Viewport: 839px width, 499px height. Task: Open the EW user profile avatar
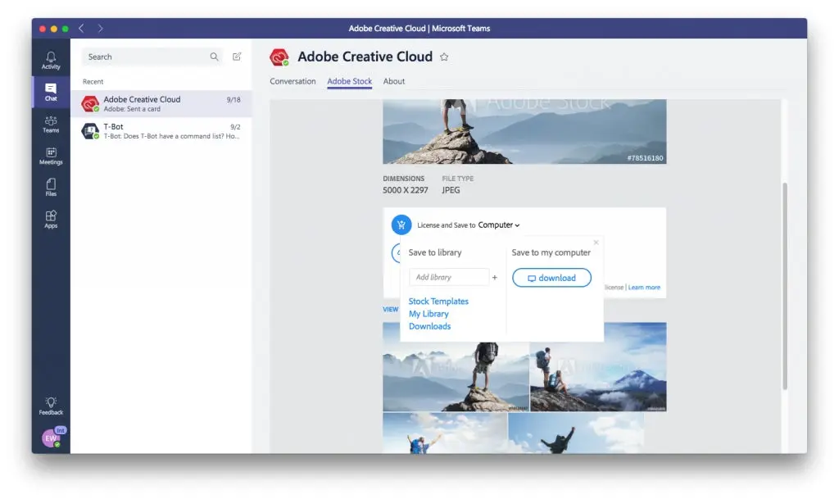(52, 438)
